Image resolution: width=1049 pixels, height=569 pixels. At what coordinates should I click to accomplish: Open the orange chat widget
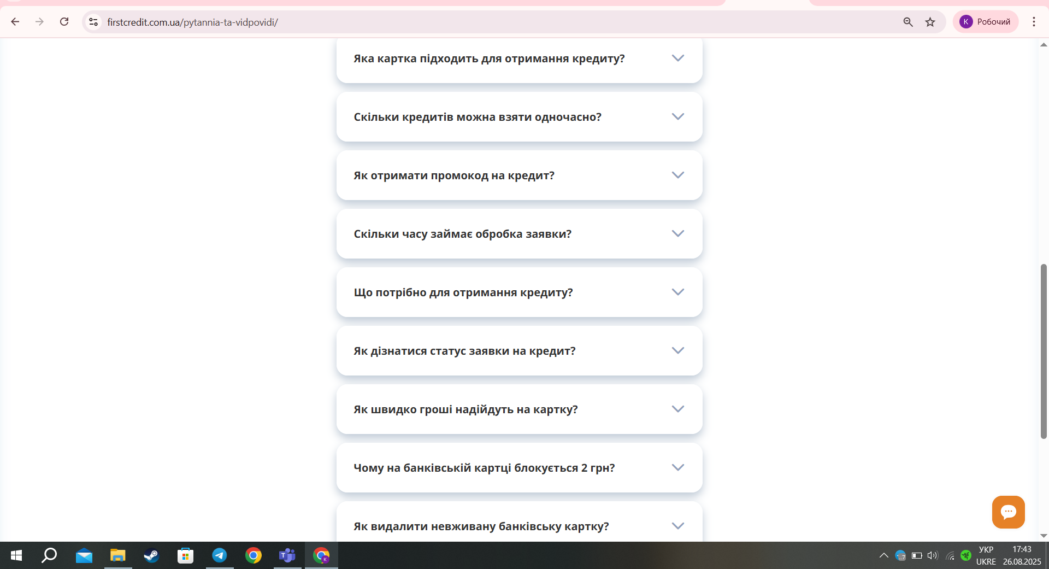pos(1008,512)
